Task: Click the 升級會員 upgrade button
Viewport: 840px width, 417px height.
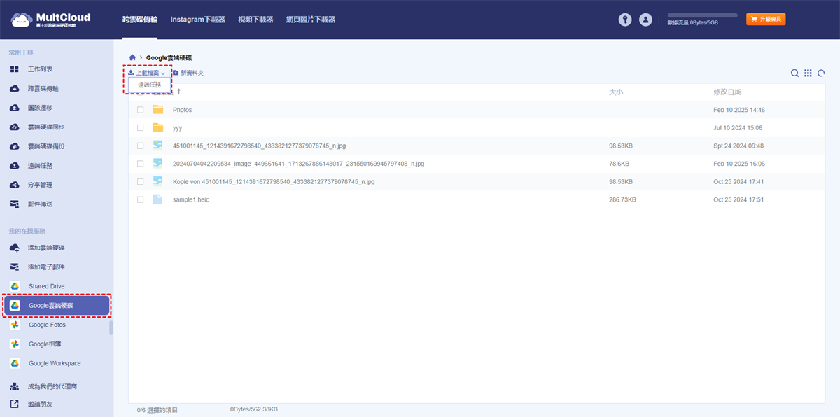Action: (x=766, y=19)
